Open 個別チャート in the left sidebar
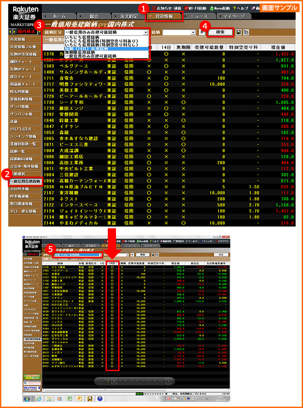 pos(25,62)
